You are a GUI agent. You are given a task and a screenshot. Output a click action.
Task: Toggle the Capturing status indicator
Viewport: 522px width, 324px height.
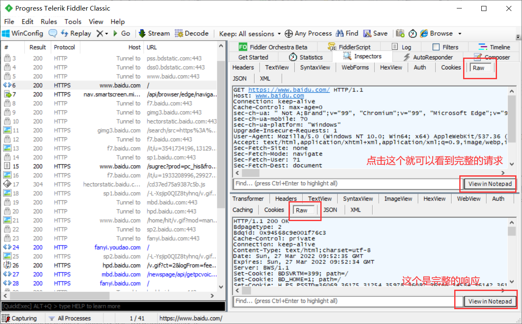[x=20, y=318]
